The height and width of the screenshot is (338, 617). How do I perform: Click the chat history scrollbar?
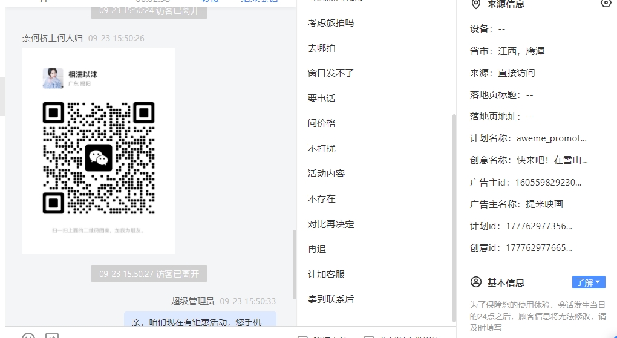295,264
